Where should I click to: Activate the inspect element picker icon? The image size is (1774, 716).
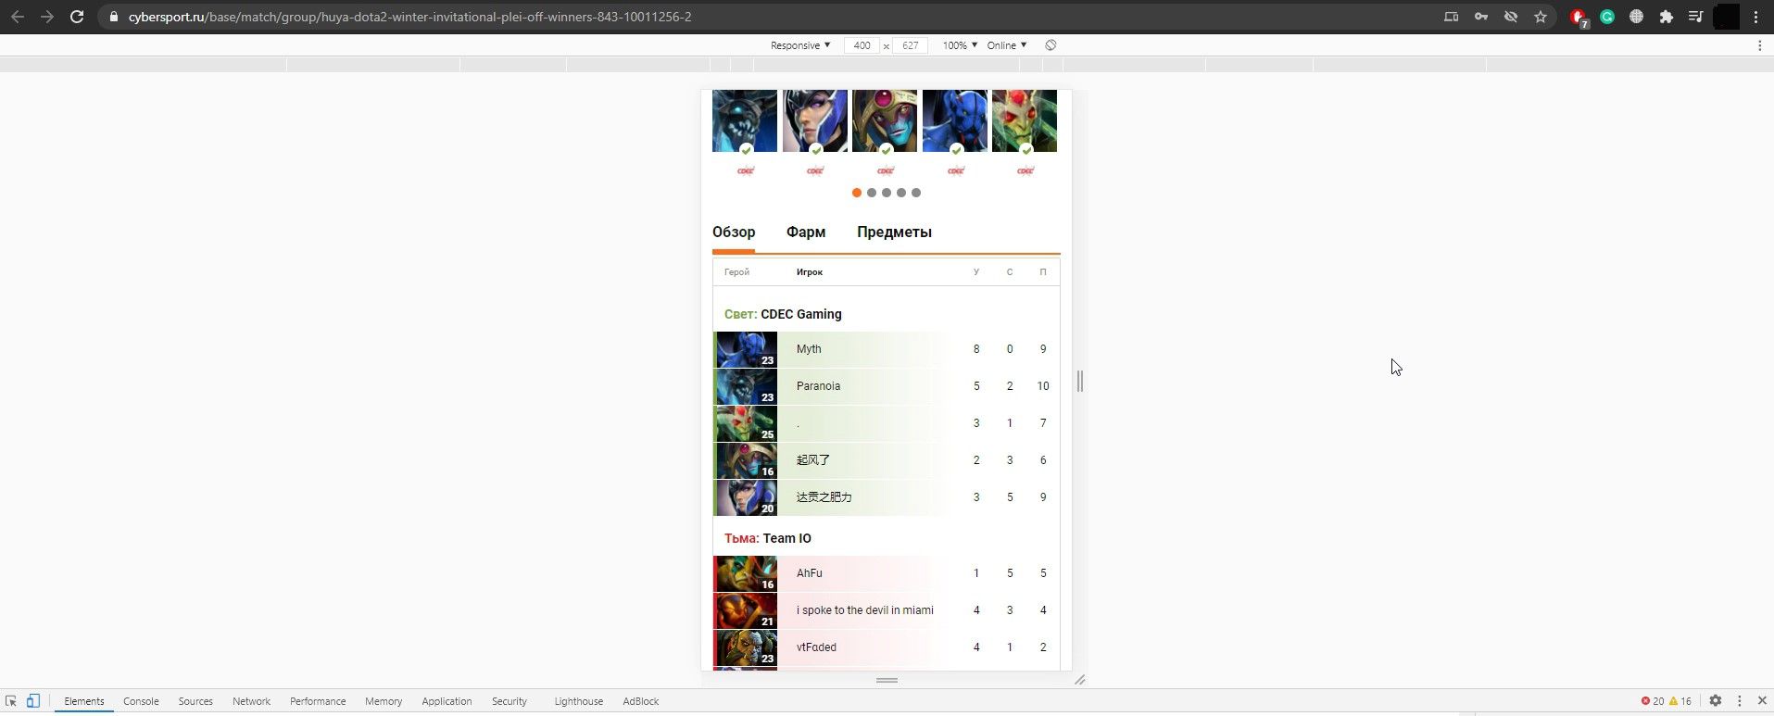coord(11,701)
